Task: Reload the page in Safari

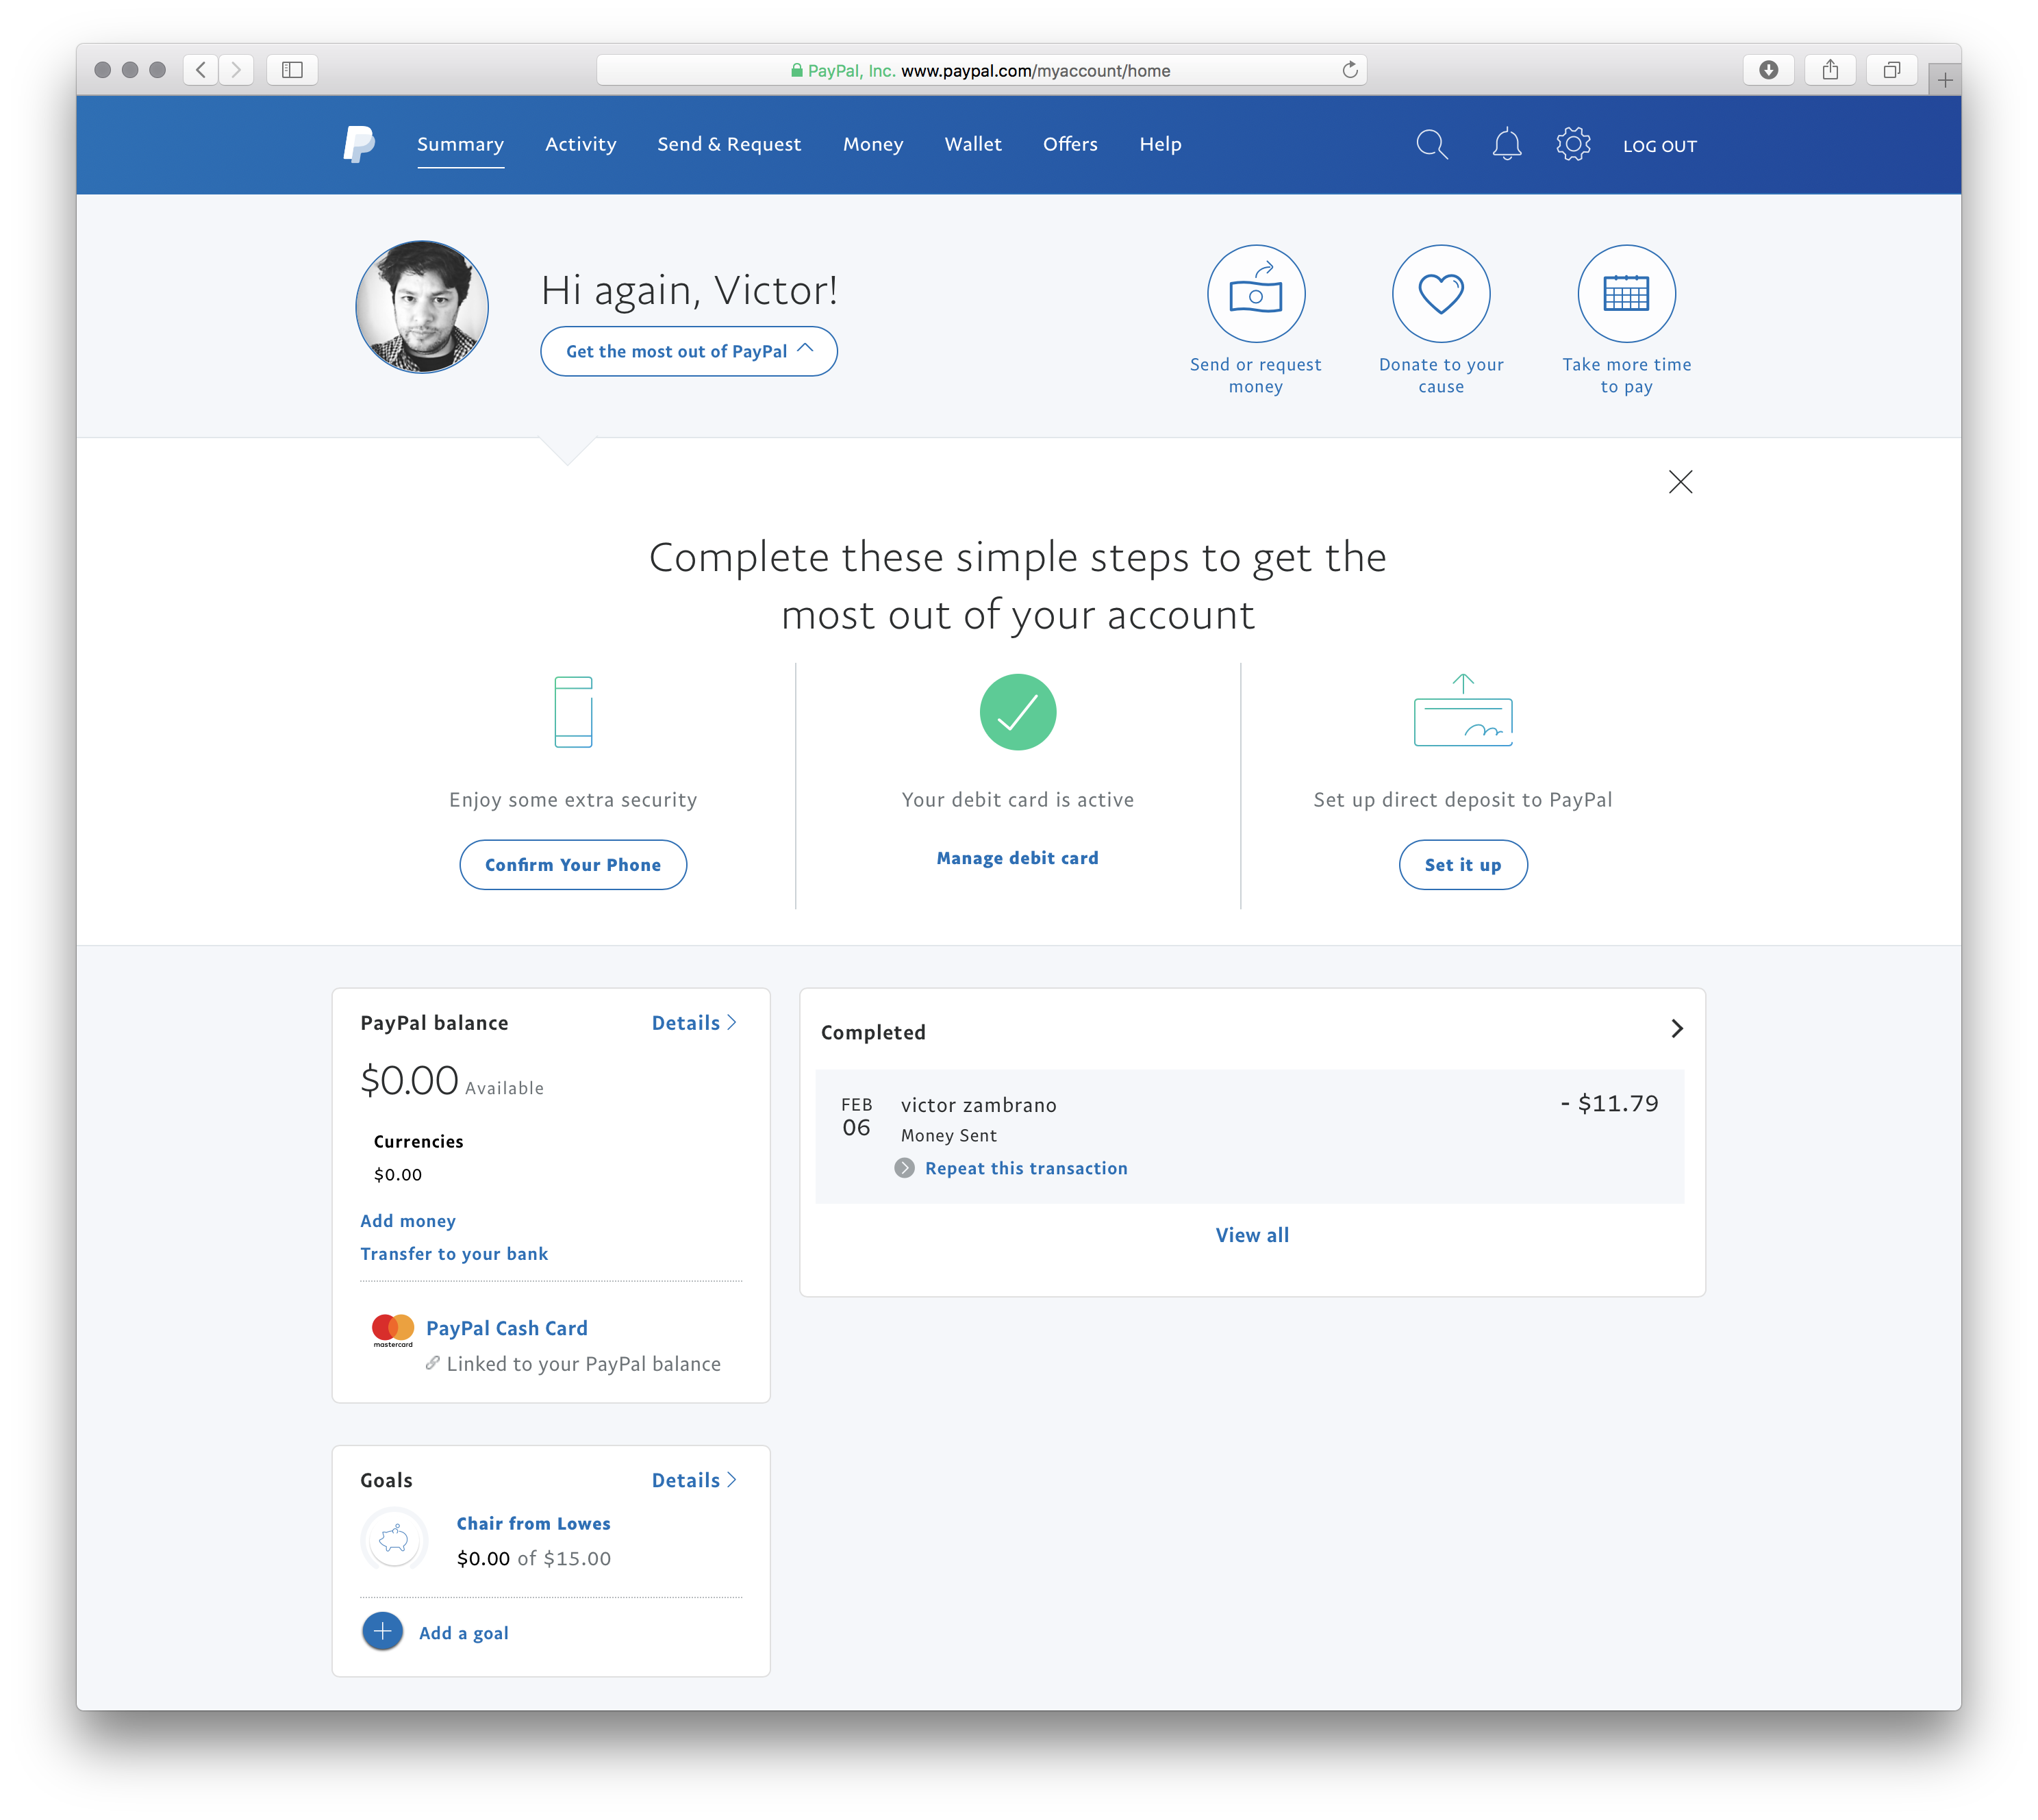Action: (1349, 69)
